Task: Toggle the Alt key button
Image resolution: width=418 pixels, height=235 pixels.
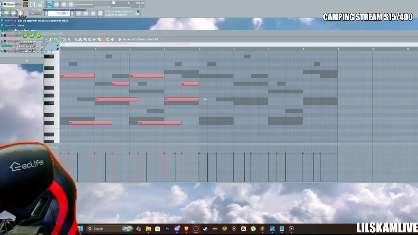Action: pyautogui.click(x=93, y=13)
